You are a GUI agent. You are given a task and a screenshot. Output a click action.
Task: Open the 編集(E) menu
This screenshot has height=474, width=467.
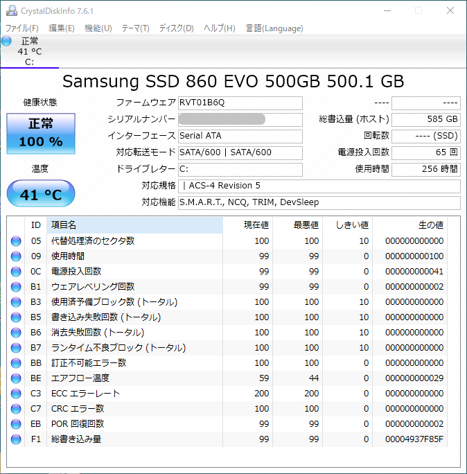[x=62, y=28]
